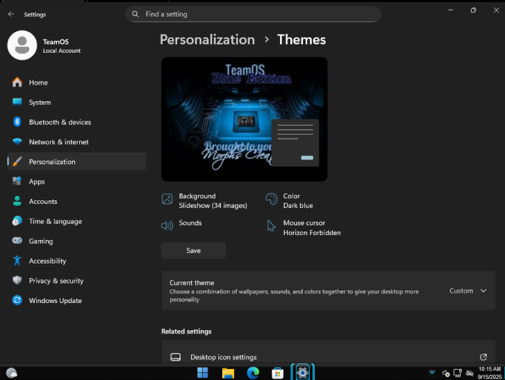The image size is (505, 380).
Task: Open Accessibility settings page
Action: (76, 261)
